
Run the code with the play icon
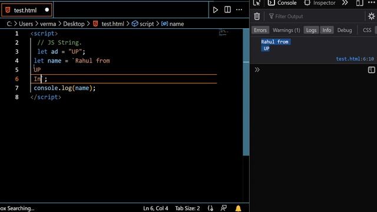coord(216,10)
